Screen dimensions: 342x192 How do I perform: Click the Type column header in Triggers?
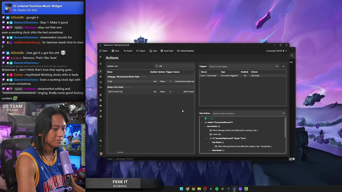(x=223, y=72)
